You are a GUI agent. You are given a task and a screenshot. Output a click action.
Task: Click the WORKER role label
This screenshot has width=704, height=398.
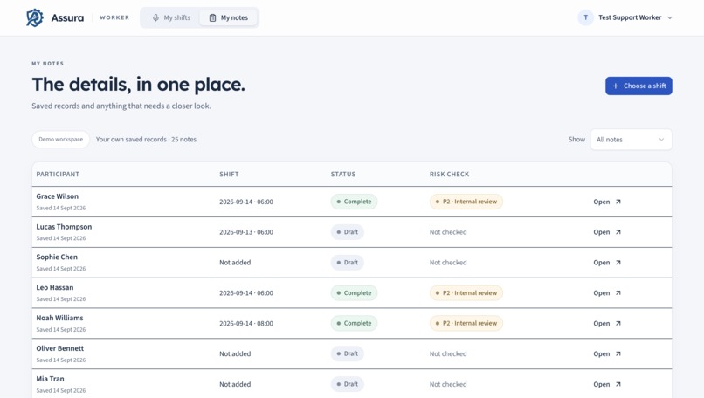[x=114, y=17]
